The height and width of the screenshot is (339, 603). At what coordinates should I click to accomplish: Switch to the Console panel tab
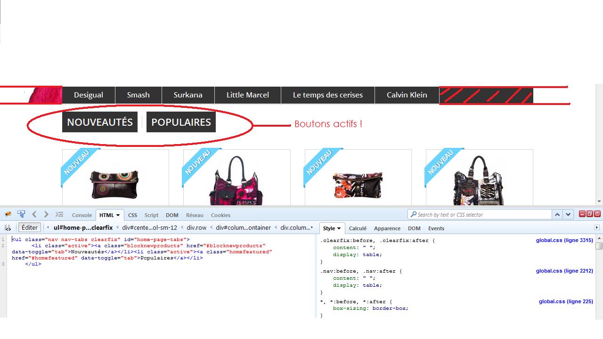(x=82, y=215)
